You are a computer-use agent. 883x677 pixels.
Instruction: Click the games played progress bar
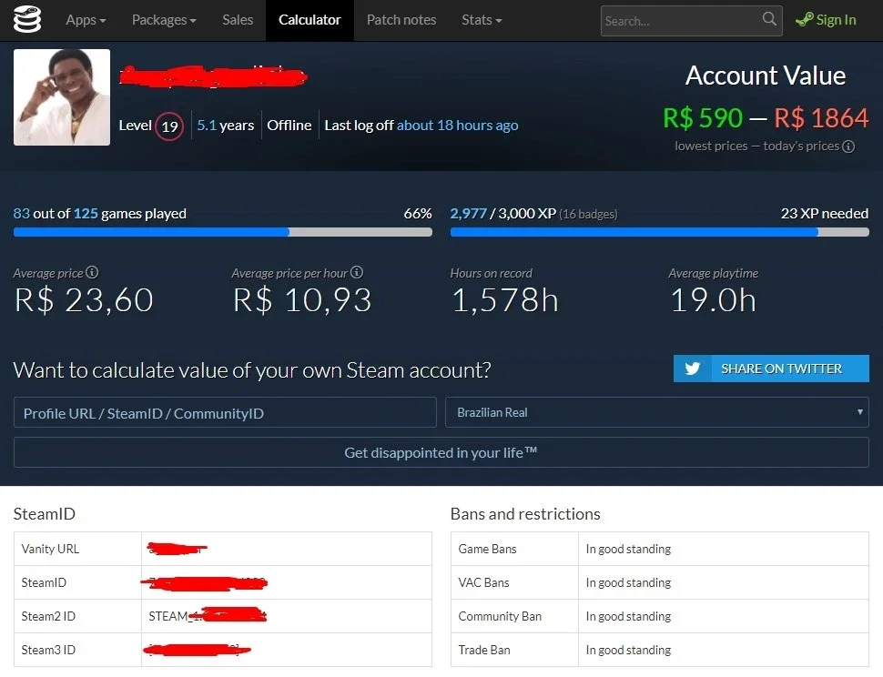point(223,232)
